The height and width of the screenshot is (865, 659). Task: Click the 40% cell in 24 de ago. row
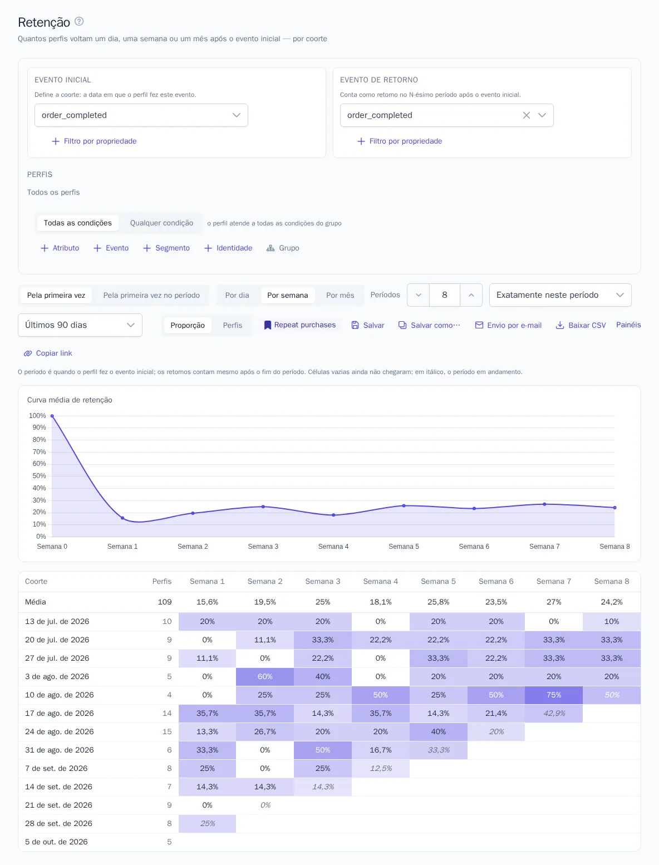[439, 732]
